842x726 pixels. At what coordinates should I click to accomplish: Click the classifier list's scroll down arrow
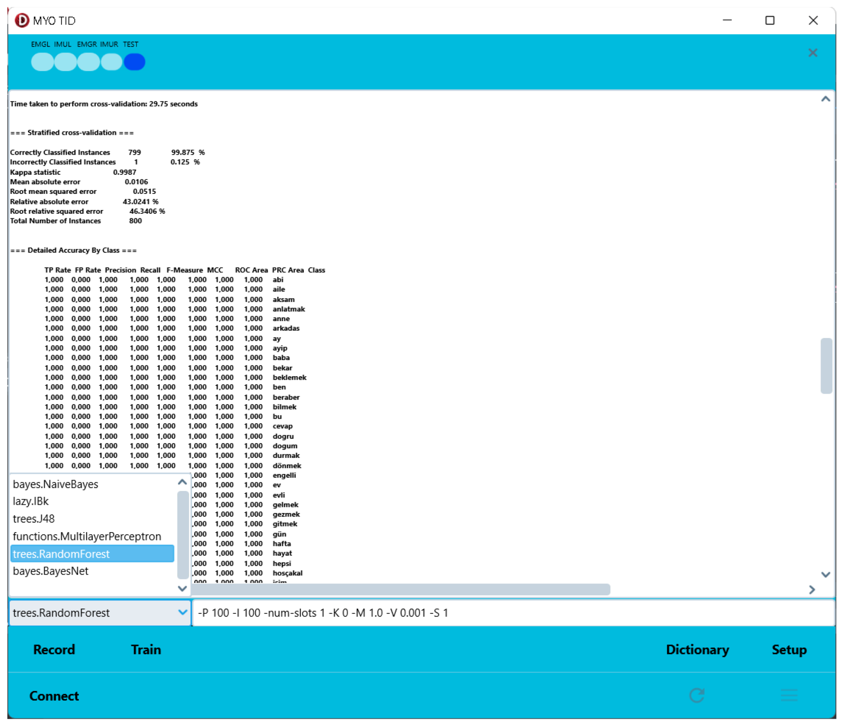click(183, 588)
